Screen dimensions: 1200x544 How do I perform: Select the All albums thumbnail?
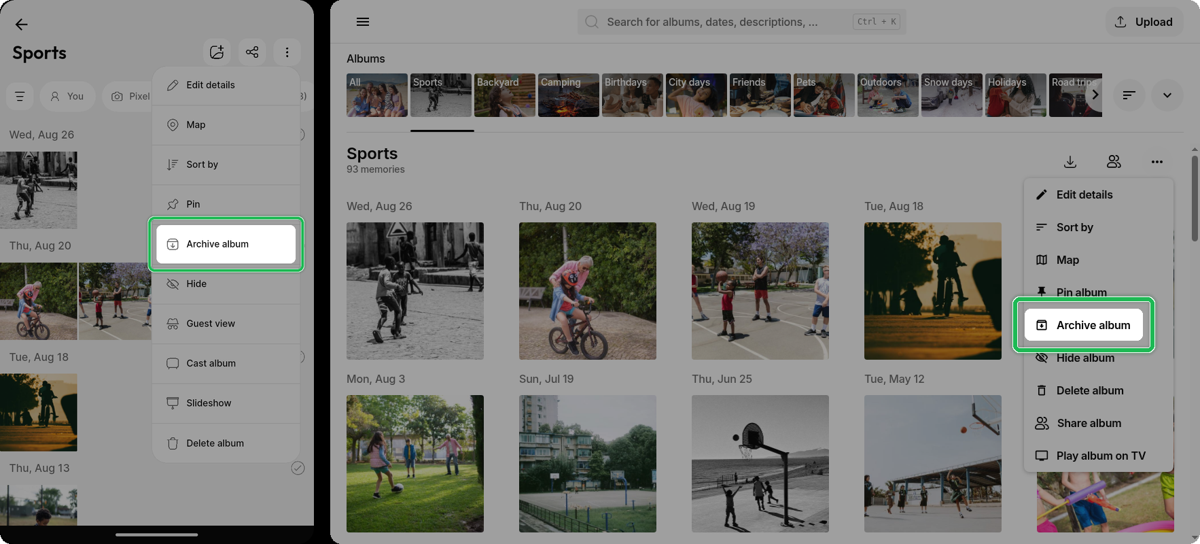coord(377,95)
